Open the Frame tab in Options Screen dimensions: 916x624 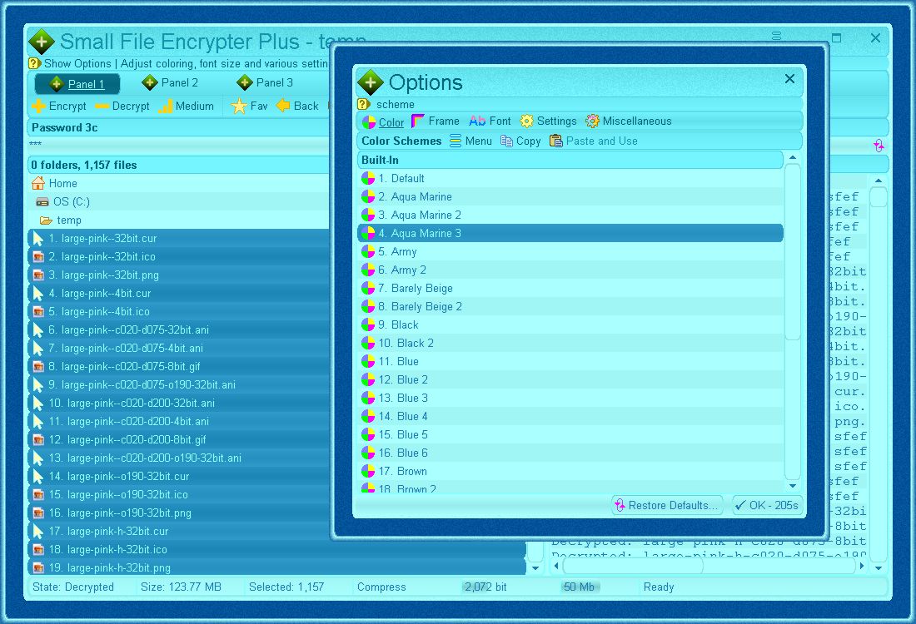[436, 121]
